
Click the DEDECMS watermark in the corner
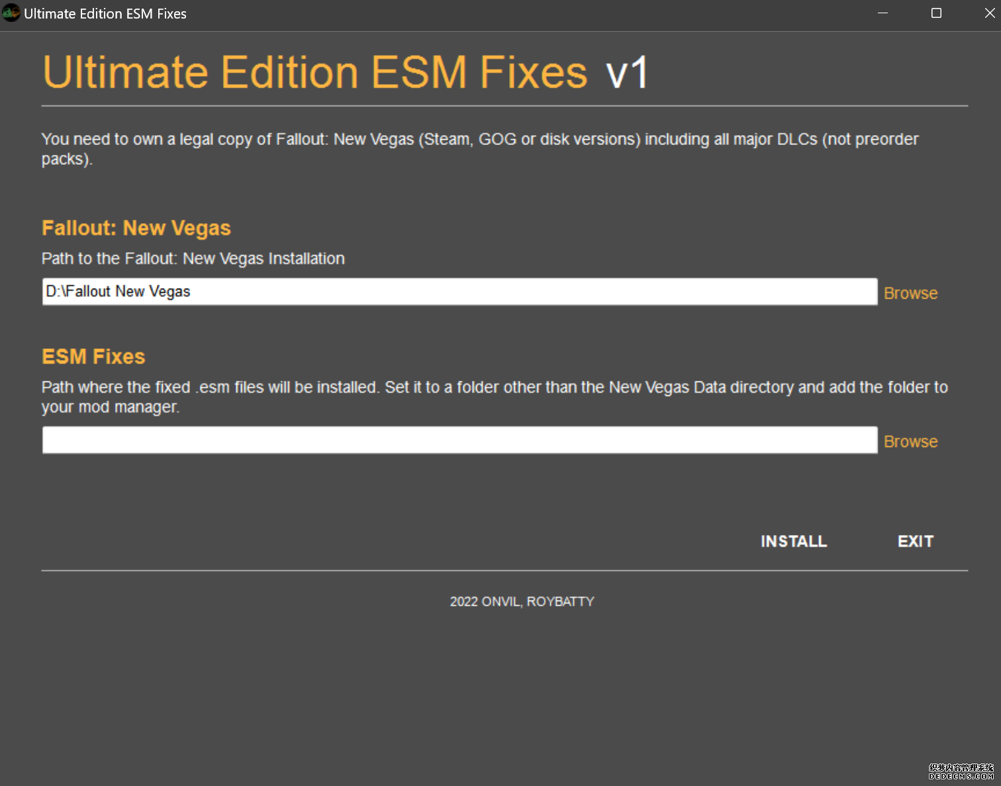[x=961, y=772]
